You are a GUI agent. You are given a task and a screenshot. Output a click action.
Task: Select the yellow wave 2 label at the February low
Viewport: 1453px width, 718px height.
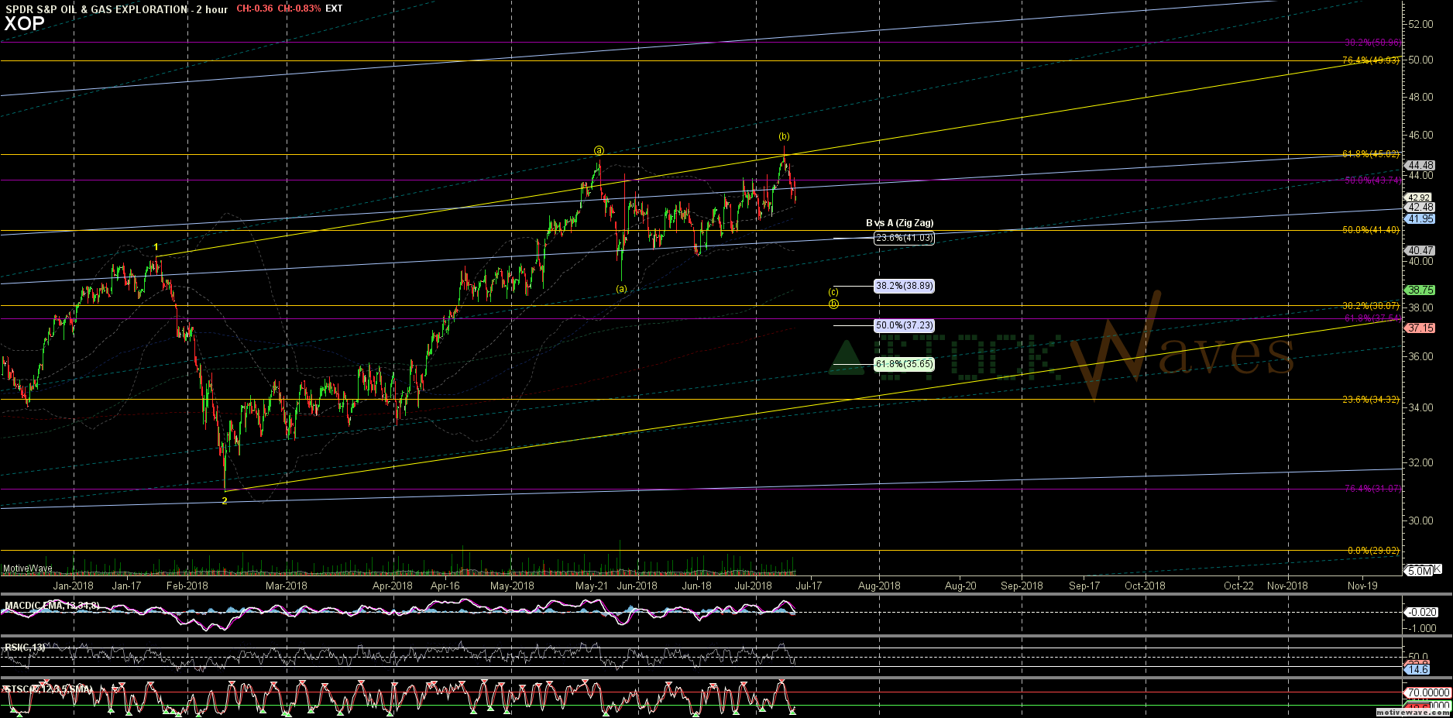225,501
